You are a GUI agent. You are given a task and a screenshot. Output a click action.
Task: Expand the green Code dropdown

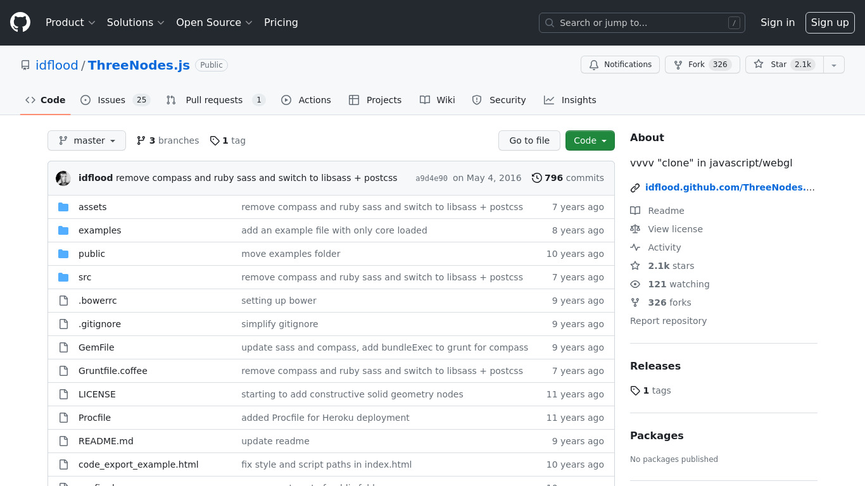tap(590, 140)
